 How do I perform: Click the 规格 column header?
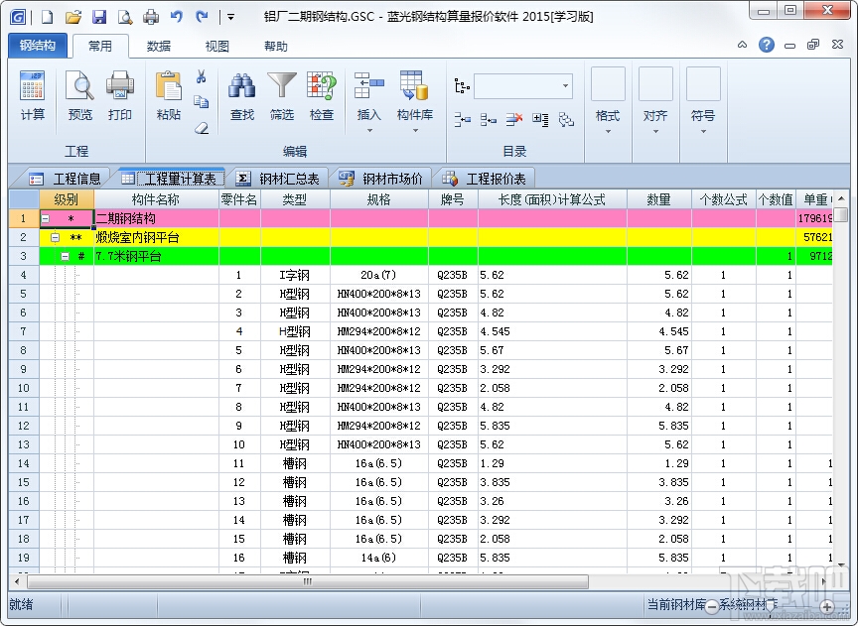tap(378, 199)
